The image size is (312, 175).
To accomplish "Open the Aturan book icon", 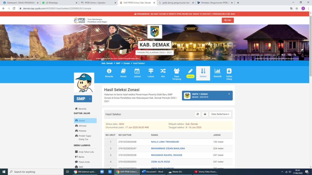I will click(x=123, y=71).
